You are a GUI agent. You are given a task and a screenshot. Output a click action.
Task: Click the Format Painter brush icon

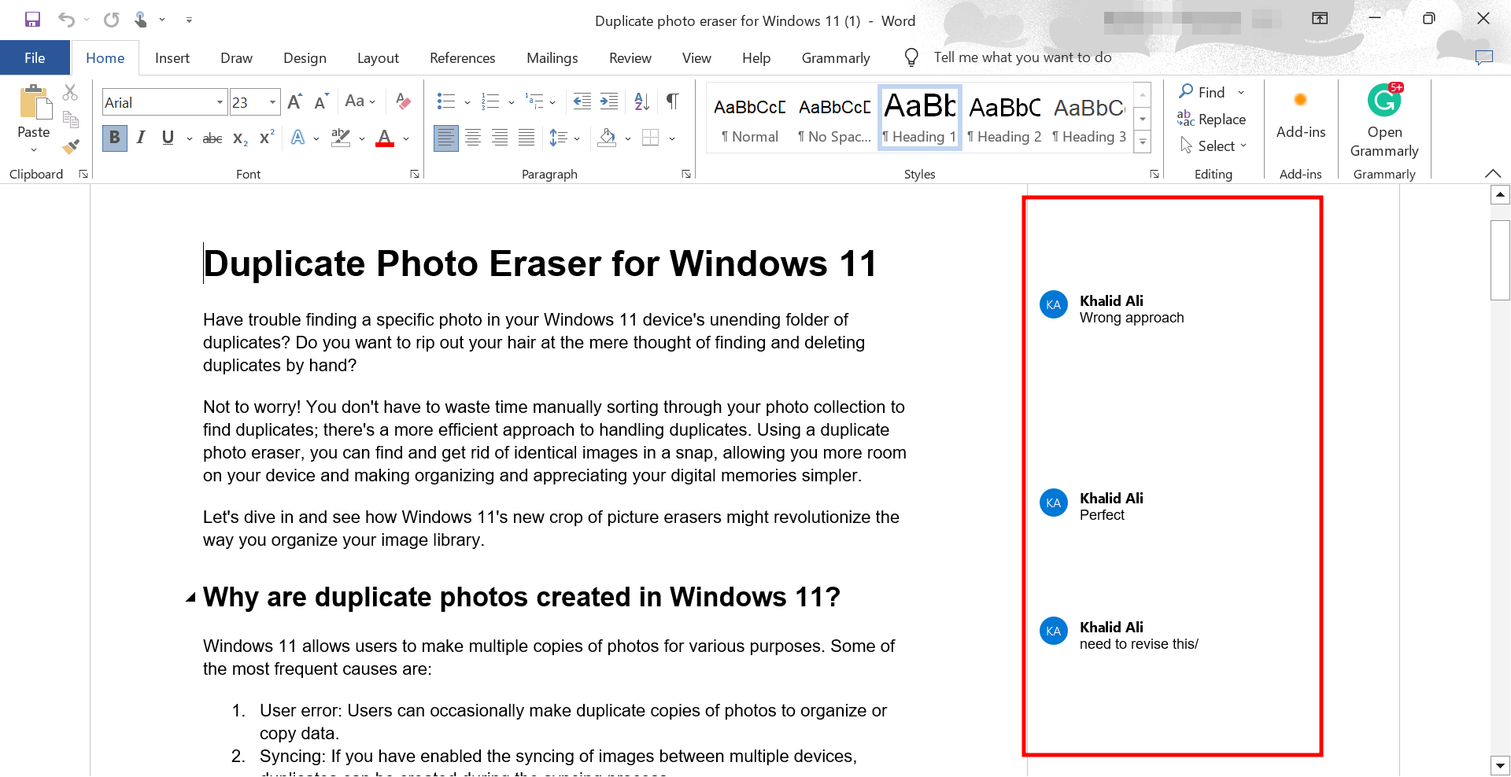point(71,146)
